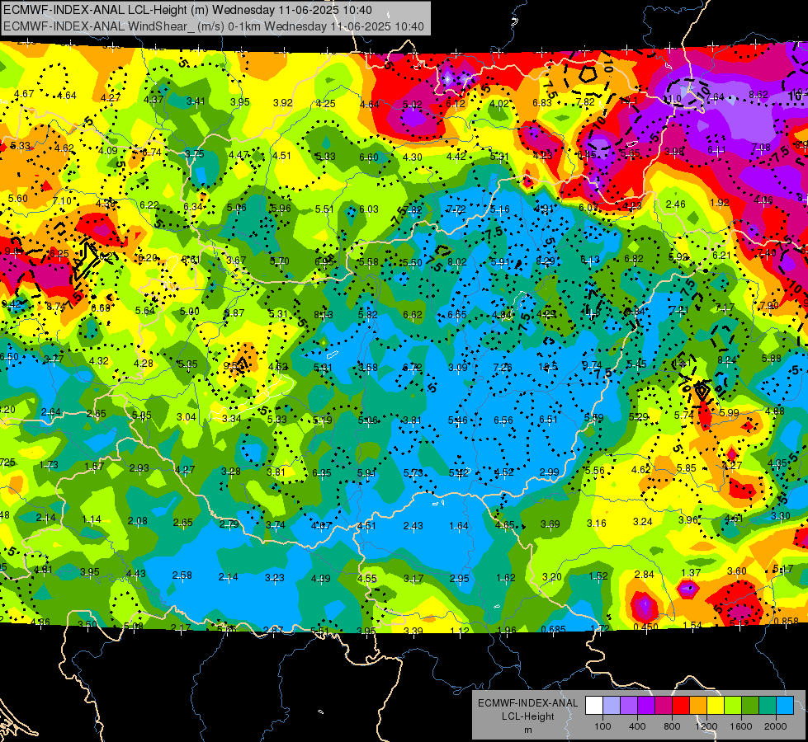This screenshot has height=742, width=808.
Task: Click the grid value '2.46'
Action: [x=676, y=204]
